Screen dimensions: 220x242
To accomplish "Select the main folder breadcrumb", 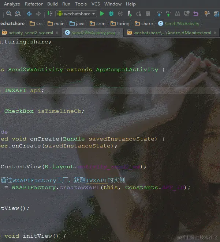I will [x=56, y=24].
